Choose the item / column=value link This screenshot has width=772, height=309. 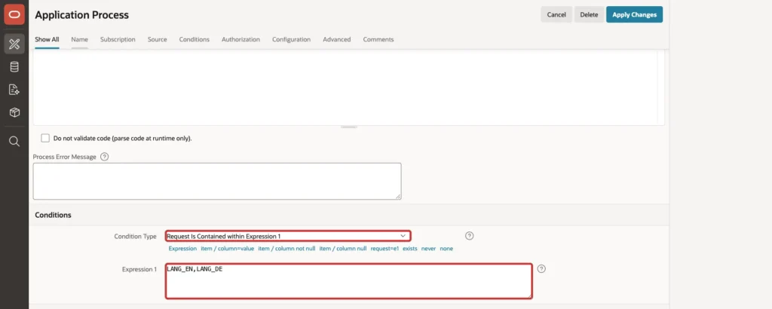(x=228, y=249)
